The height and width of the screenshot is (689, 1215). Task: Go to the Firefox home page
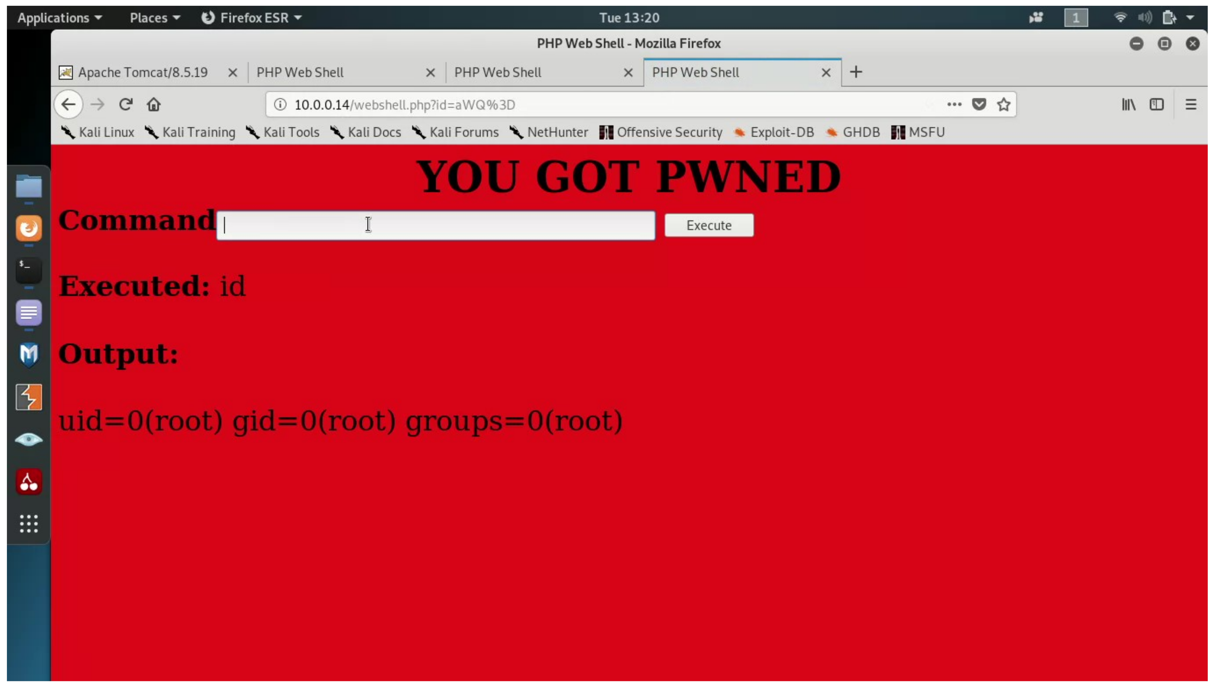154,104
